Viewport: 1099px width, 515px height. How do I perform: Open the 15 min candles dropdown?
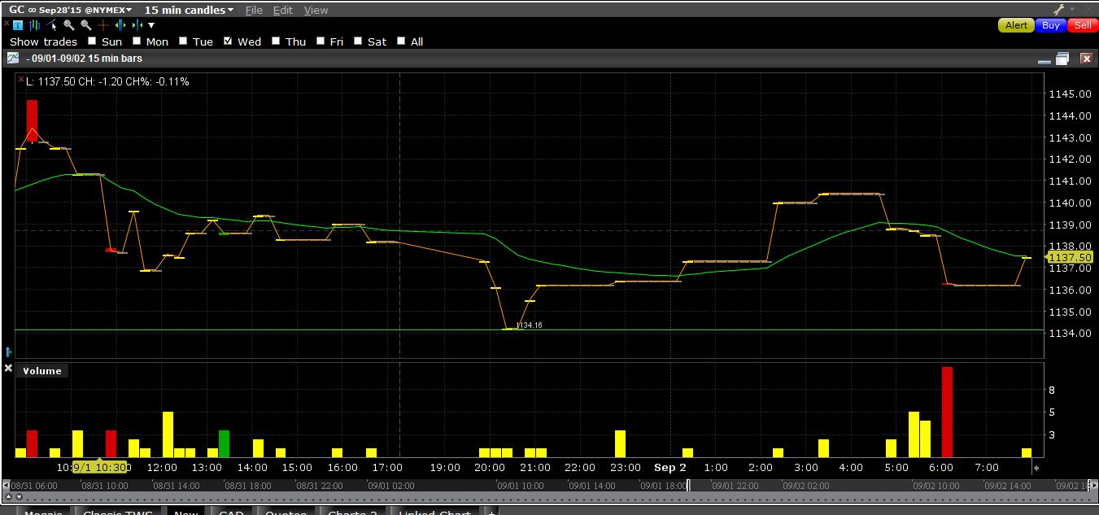(189, 10)
